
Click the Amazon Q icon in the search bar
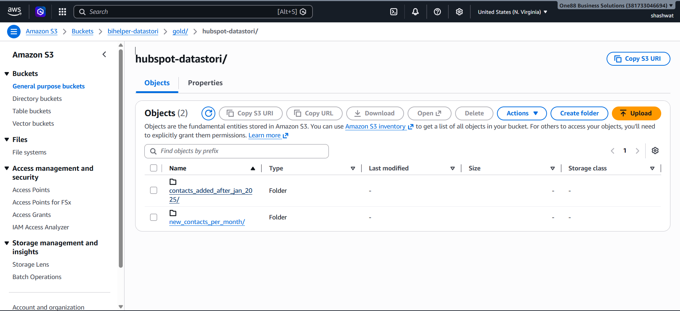(303, 12)
